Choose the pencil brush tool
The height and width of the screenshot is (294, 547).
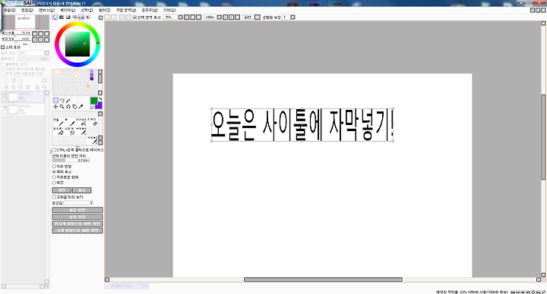point(58,122)
